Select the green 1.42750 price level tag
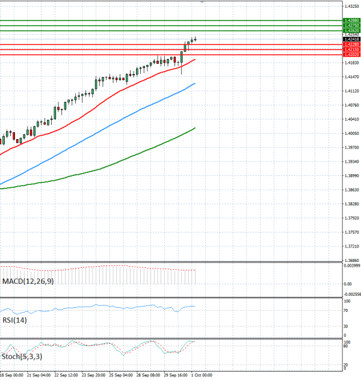Screen dimensions: 361x380 [x=352, y=25]
